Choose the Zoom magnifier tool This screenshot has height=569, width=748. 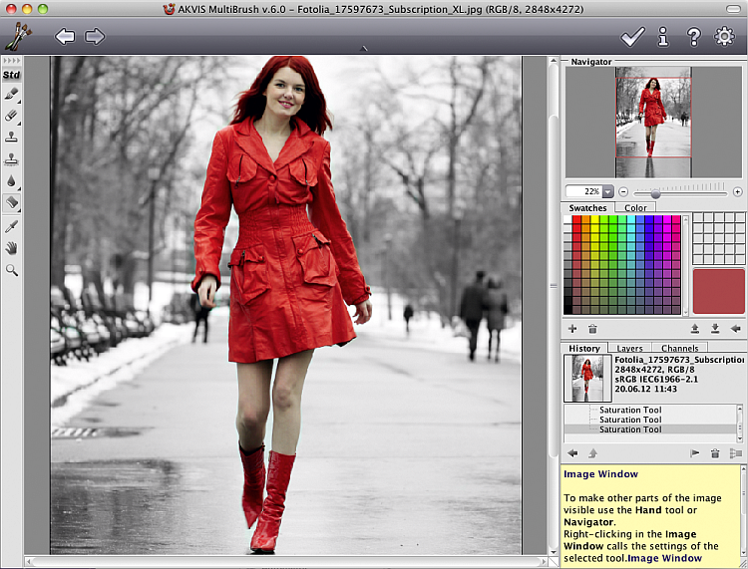[12, 270]
